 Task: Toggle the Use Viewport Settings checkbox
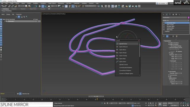170,46
